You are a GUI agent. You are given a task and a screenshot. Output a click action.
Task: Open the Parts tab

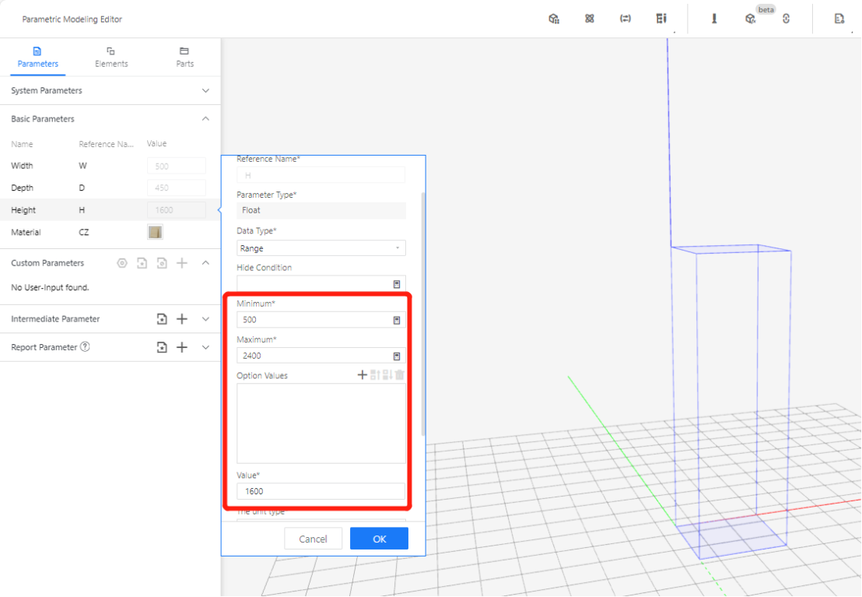(x=184, y=57)
